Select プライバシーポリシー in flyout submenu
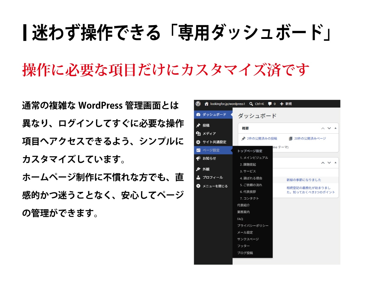 pyautogui.click(x=253, y=226)
